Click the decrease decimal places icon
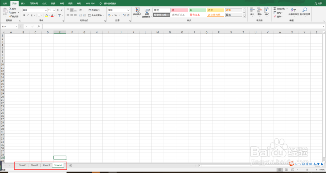Image resolution: width=326 pixels, height=173 pixels. tap(128, 15)
